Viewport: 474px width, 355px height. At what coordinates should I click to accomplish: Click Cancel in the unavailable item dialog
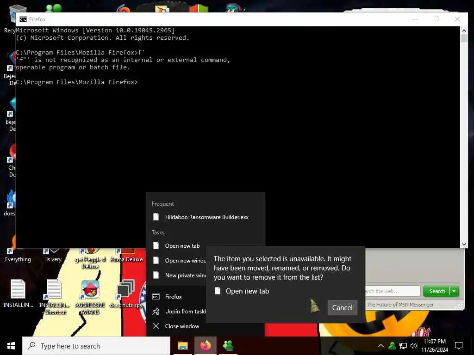coord(342,307)
